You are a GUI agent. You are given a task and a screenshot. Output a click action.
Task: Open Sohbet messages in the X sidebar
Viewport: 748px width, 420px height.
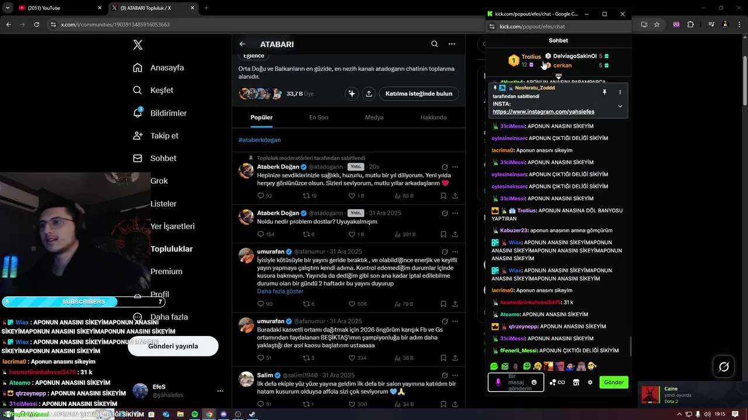154,158
